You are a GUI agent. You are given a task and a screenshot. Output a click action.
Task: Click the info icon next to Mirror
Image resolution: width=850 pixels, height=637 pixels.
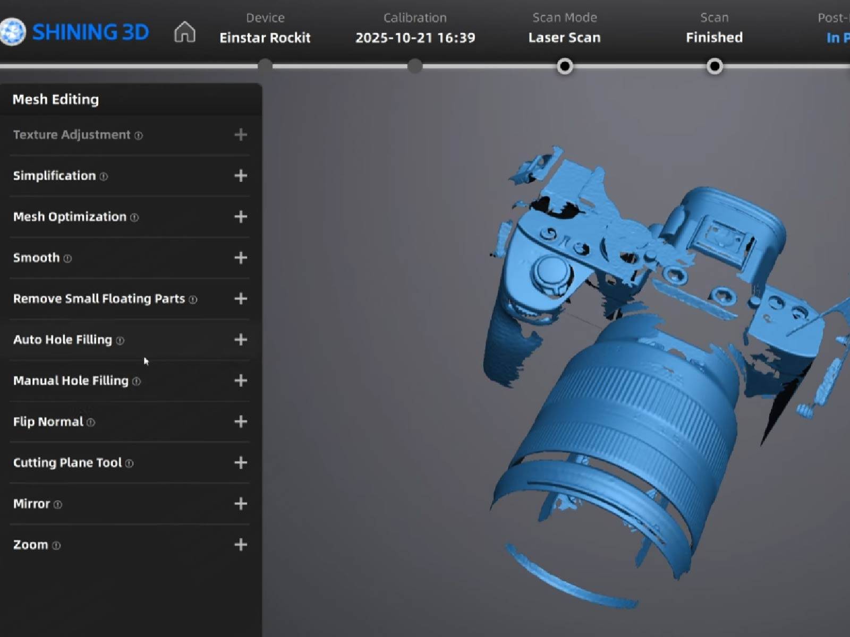pos(58,505)
